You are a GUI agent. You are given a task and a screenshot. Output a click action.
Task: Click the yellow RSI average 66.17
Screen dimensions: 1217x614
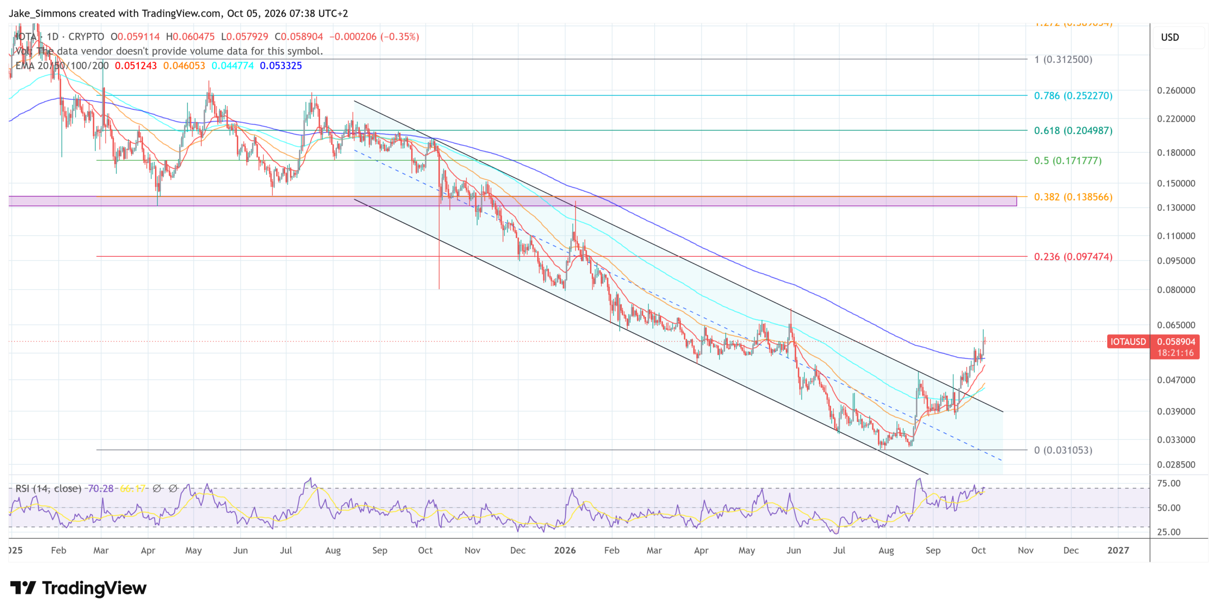coord(133,488)
